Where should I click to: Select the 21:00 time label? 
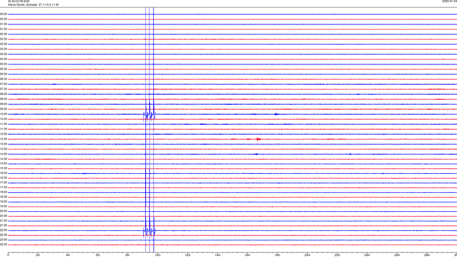[x=3, y=221]
